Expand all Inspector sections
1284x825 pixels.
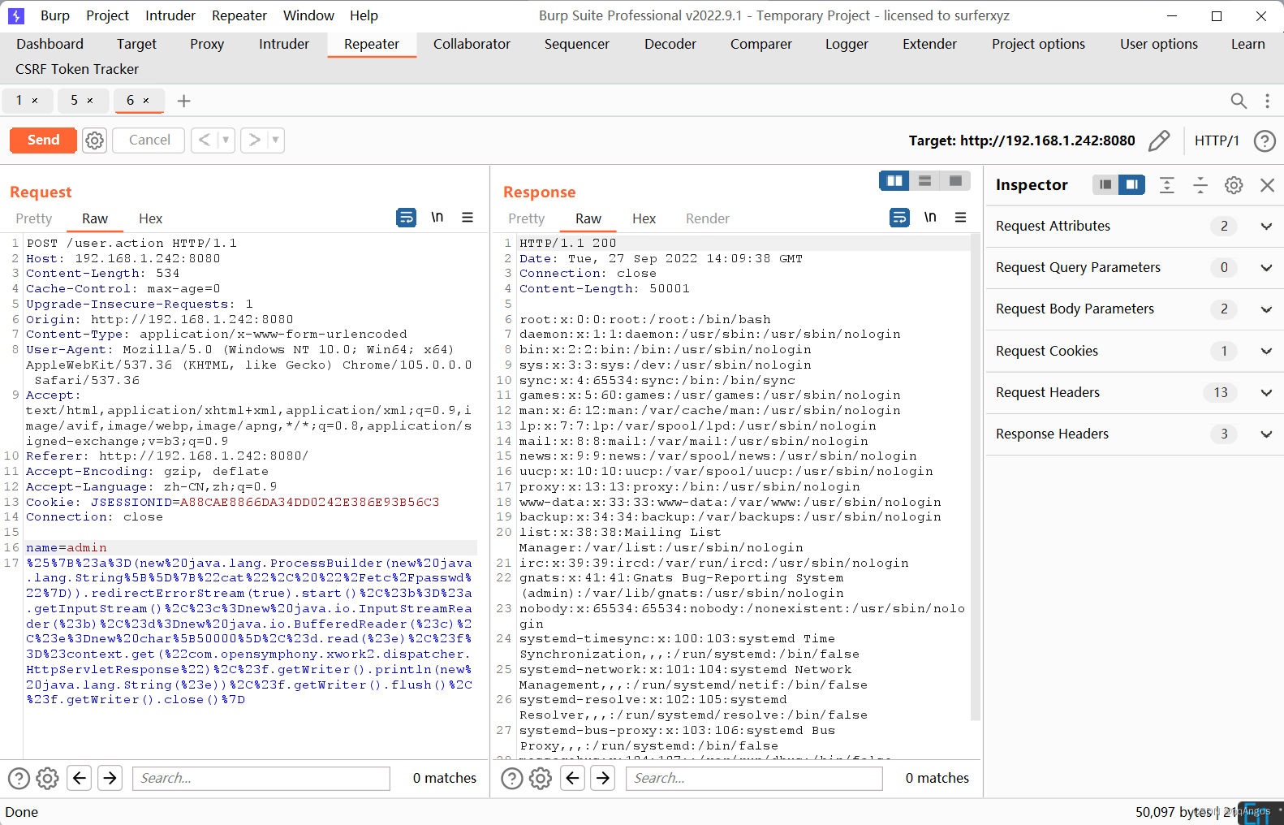tap(1166, 185)
